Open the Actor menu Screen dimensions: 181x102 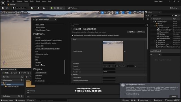point(44,1)
